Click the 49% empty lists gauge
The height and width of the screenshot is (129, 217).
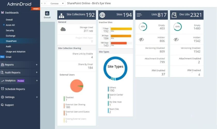(x=143, y=27)
